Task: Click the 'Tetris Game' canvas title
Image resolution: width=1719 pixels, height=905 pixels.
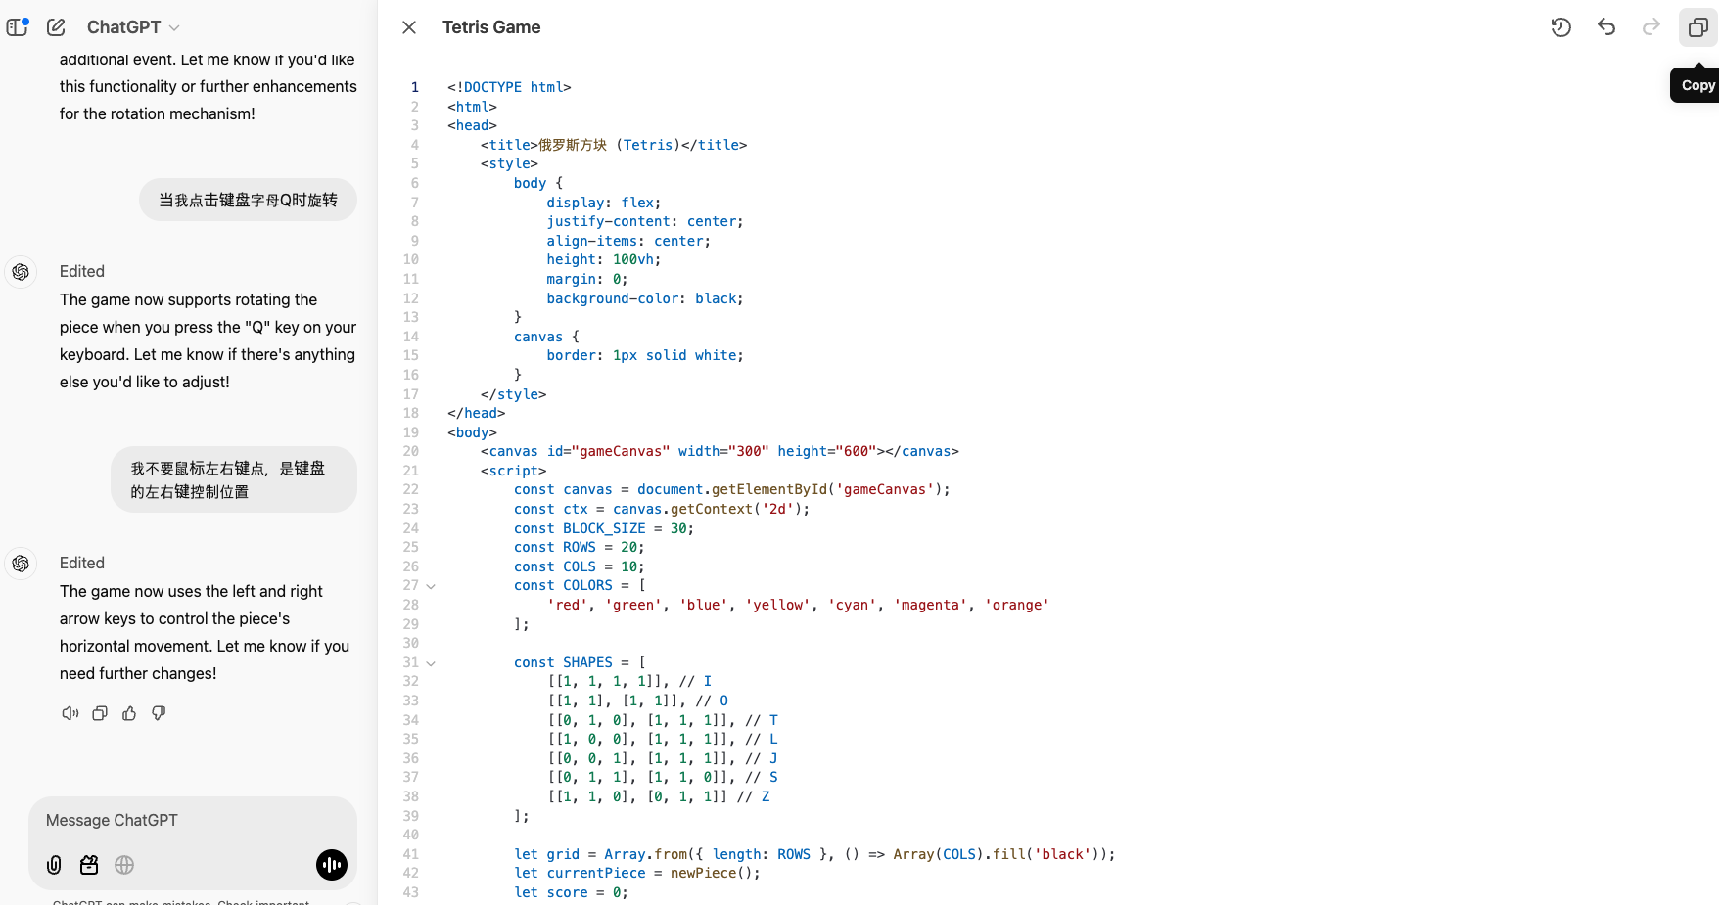Action: pos(491,27)
